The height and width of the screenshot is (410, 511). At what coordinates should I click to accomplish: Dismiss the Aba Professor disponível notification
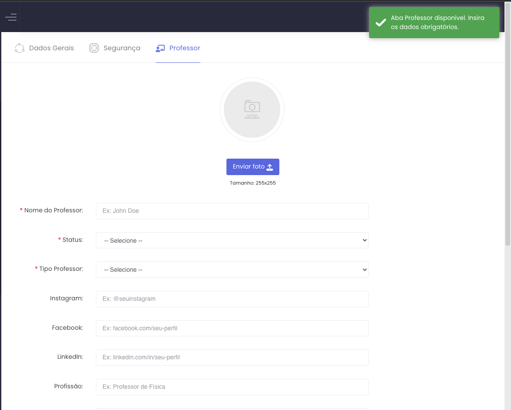[434, 23]
